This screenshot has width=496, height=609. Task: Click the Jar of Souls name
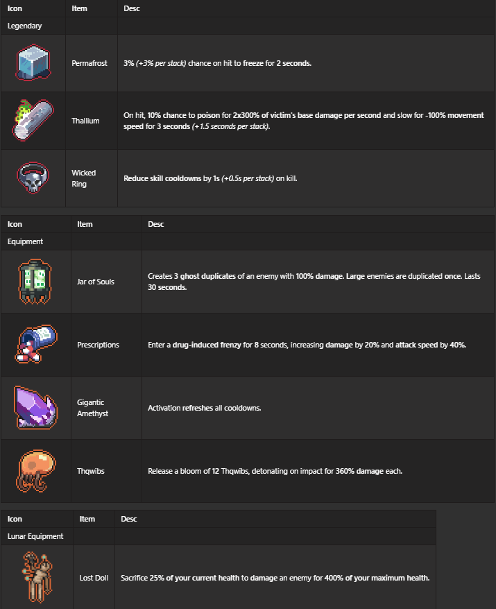pos(96,282)
